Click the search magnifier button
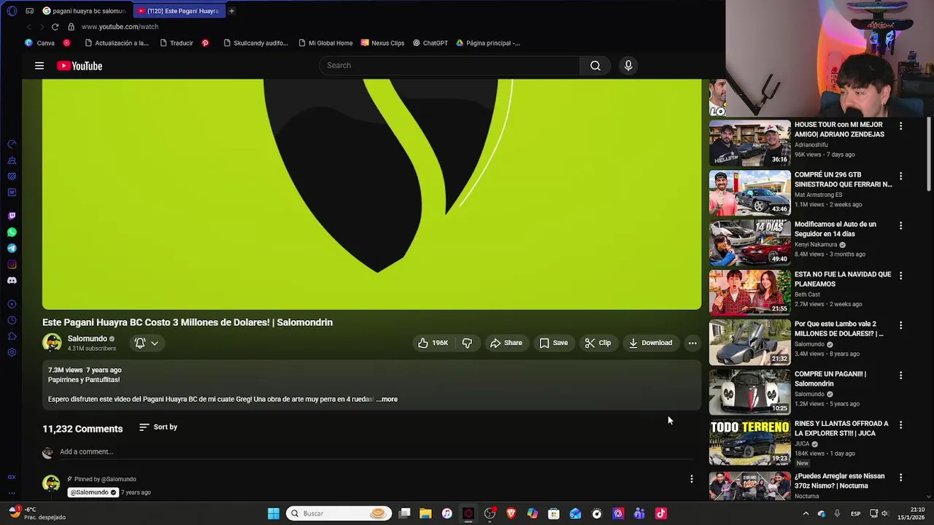This screenshot has height=525, width=934. click(x=595, y=66)
